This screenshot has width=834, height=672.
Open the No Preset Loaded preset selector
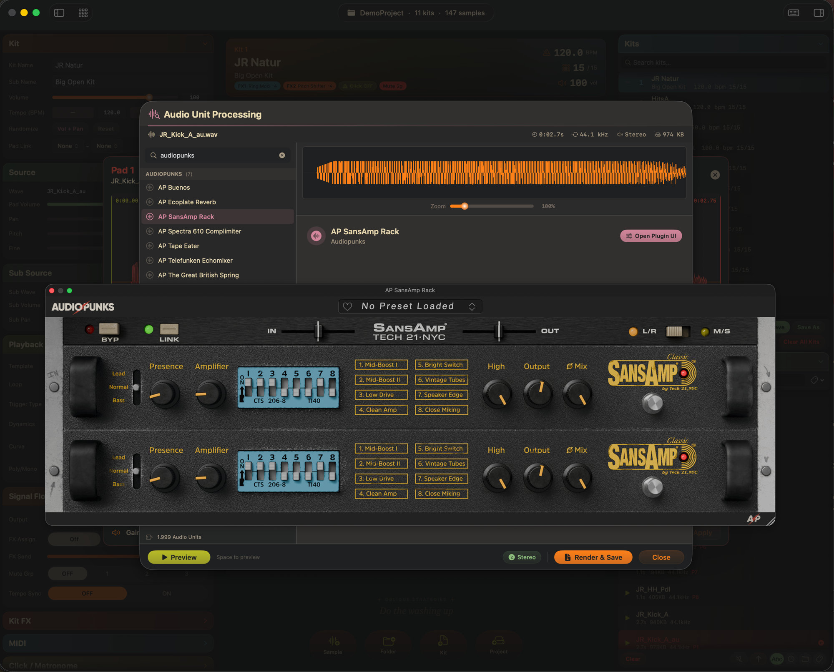tap(410, 306)
